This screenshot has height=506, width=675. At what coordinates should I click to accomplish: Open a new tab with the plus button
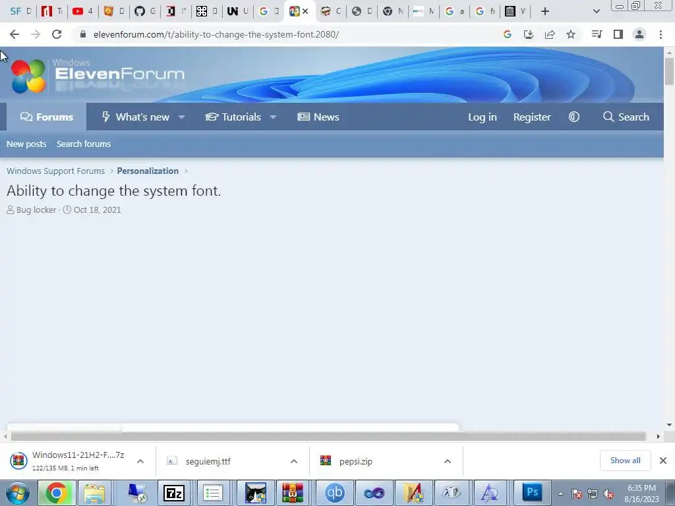tap(545, 11)
